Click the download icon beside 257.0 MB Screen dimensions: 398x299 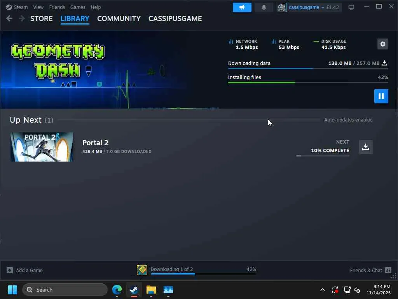(384, 63)
